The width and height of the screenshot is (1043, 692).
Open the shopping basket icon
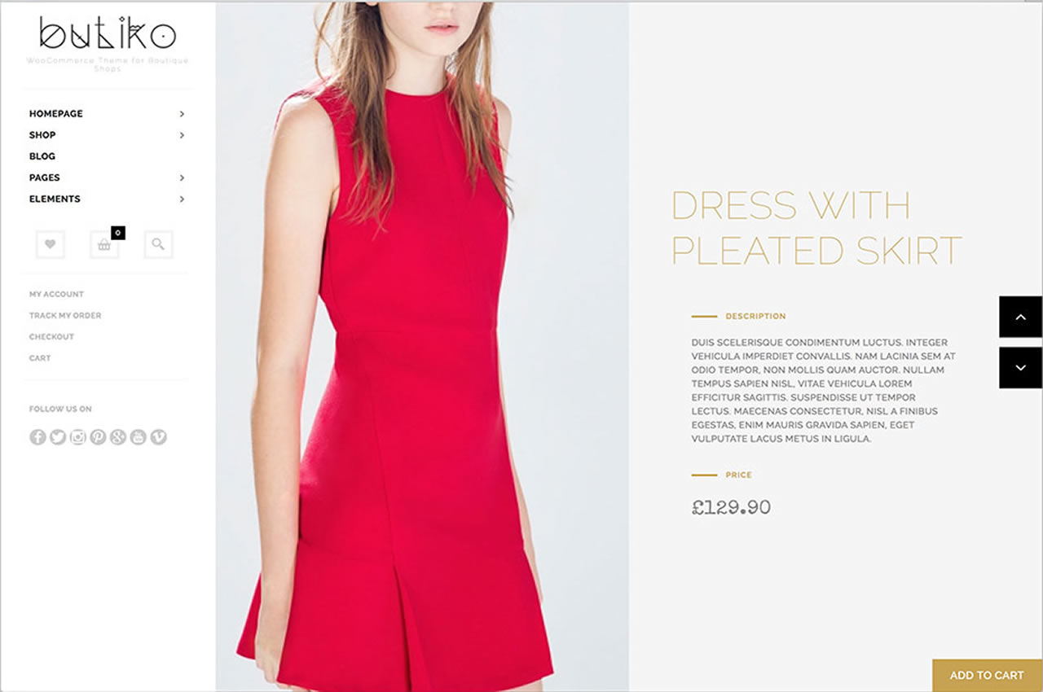point(104,244)
